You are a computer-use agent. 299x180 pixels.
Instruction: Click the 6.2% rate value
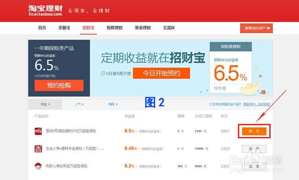click(x=130, y=166)
